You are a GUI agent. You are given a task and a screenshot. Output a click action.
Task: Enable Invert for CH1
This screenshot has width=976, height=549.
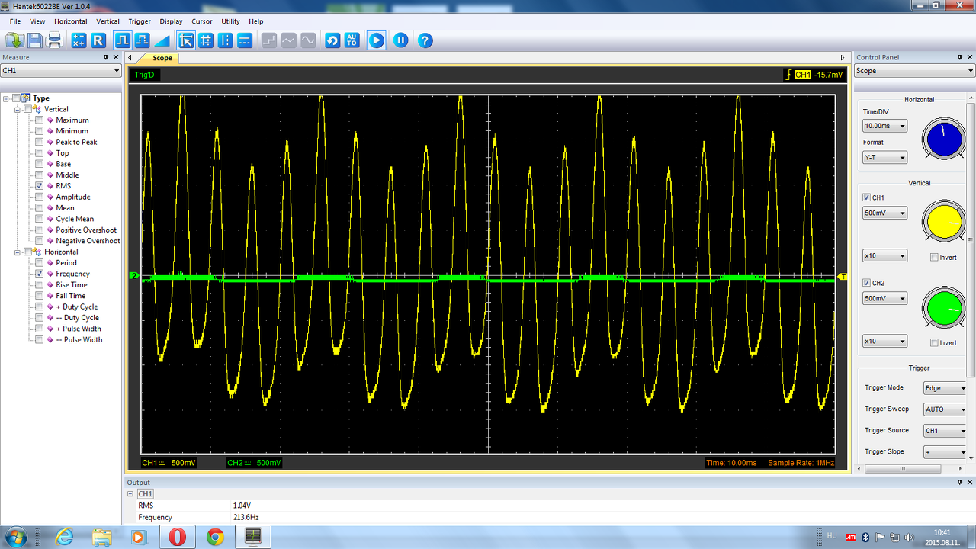(x=934, y=258)
